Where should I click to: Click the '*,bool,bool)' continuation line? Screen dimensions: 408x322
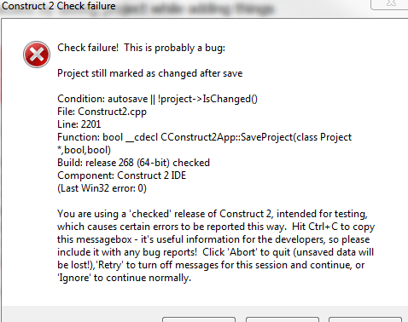(84, 150)
